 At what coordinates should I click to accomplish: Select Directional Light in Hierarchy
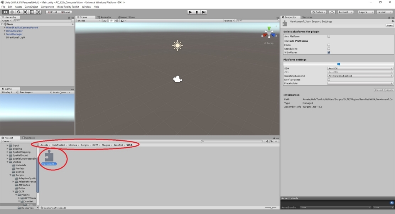pos(15,37)
